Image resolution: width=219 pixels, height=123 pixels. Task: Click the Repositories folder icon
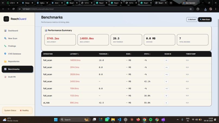(5, 61)
